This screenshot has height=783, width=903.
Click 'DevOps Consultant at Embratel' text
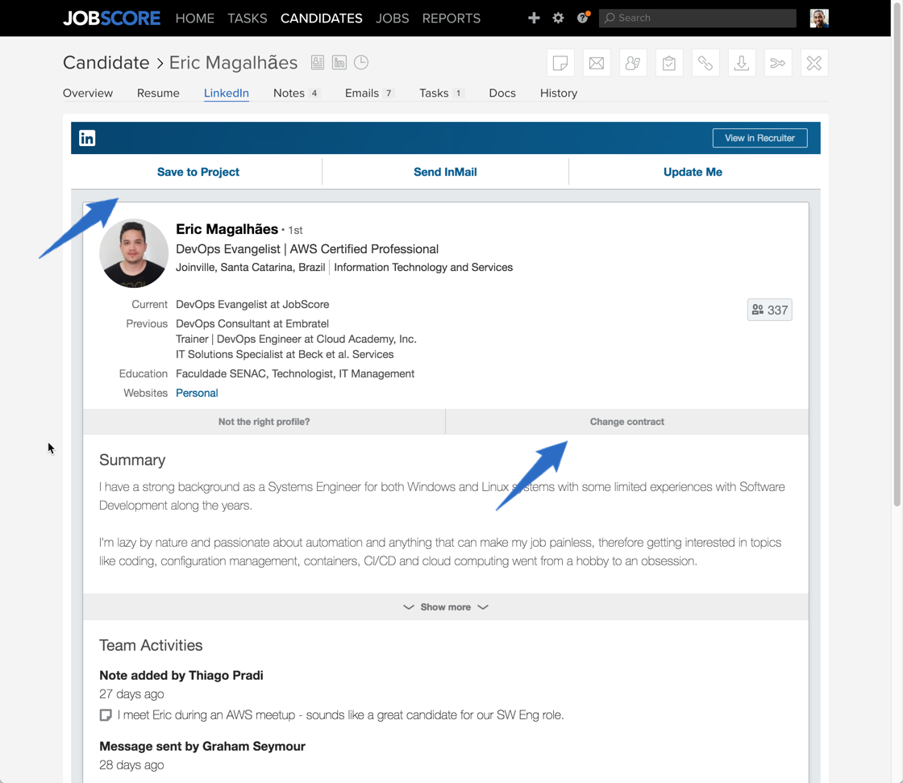coord(252,324)
